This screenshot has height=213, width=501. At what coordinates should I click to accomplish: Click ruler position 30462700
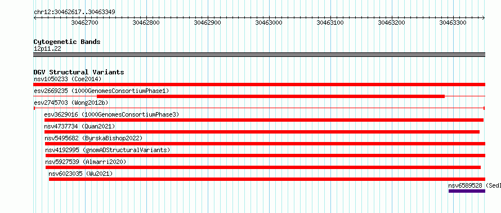click(x=85, y=23)
